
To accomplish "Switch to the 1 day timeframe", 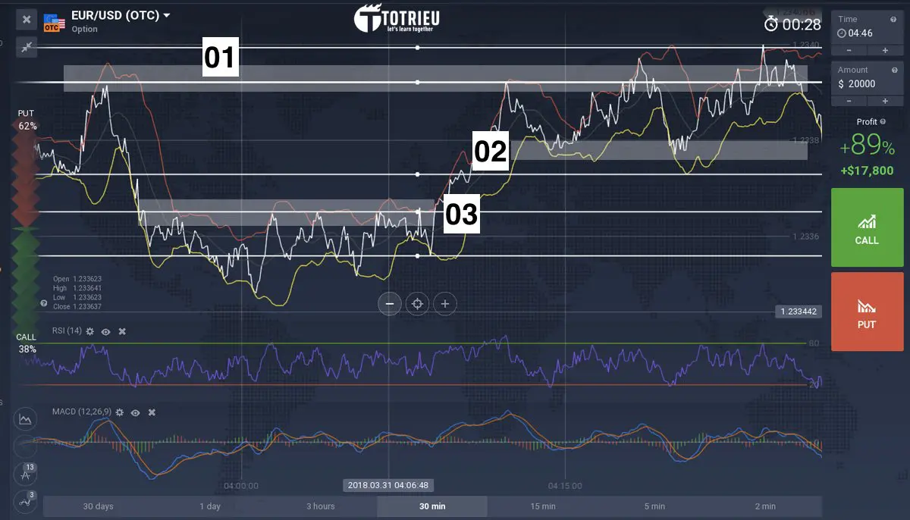I will (x=210, y=506).
